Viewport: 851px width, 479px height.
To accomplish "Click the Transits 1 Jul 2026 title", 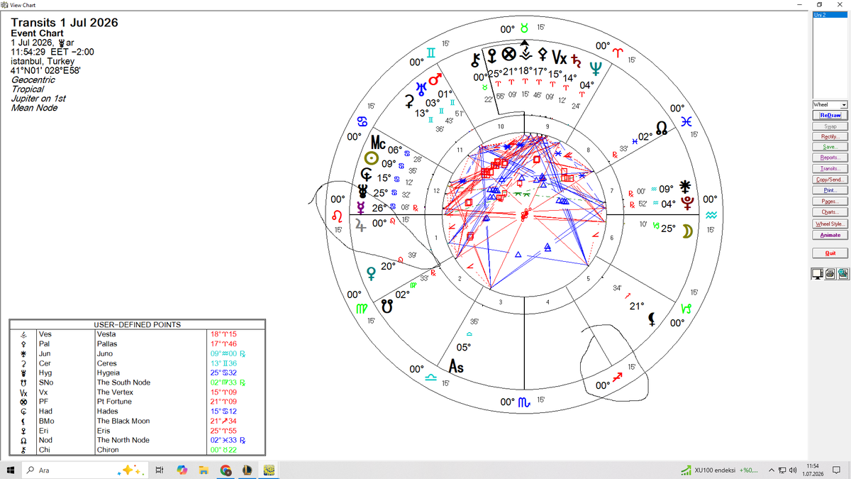I will [x=65, y=23].
